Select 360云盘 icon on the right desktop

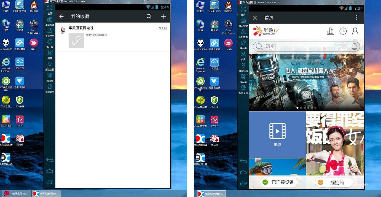pos(214,63)
